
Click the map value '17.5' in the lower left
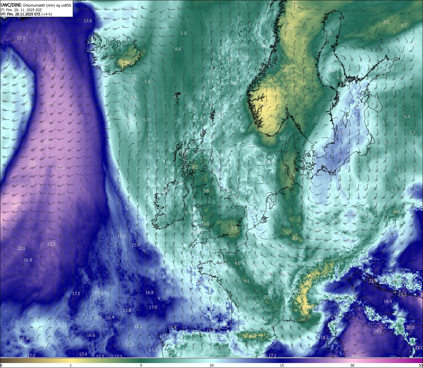point(76,294)
